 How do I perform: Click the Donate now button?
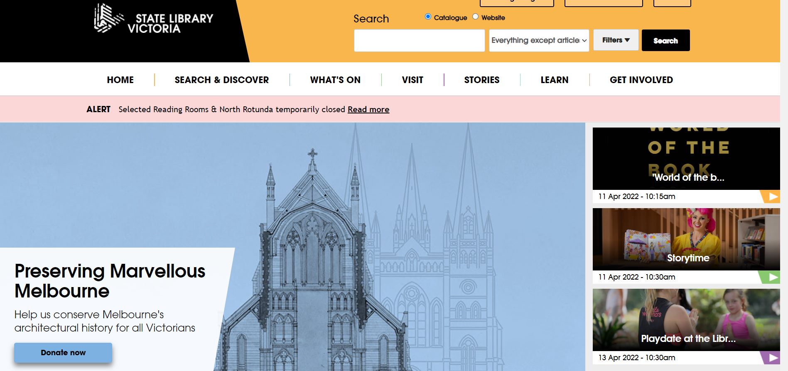pyautogui.click(x=63, y=352)
